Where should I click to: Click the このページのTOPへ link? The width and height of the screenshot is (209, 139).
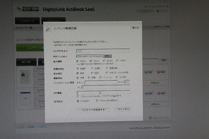161,118
